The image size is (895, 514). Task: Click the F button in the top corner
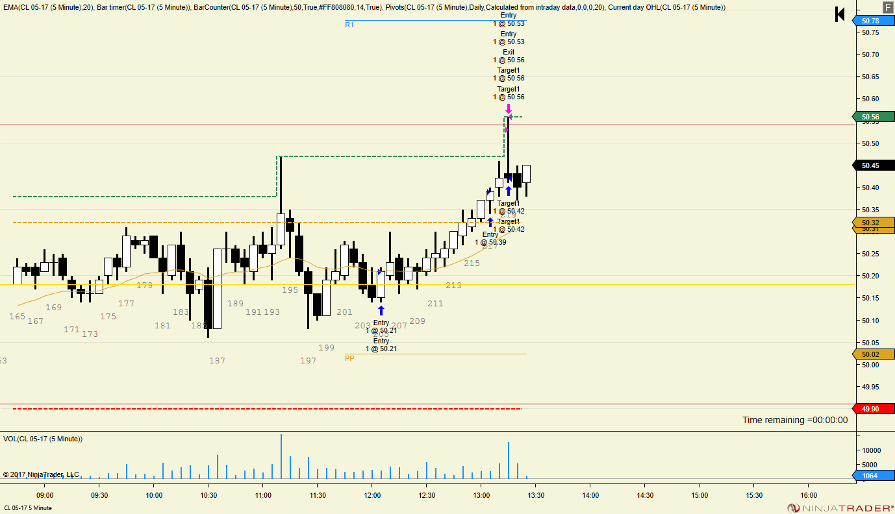pos(887,7)
